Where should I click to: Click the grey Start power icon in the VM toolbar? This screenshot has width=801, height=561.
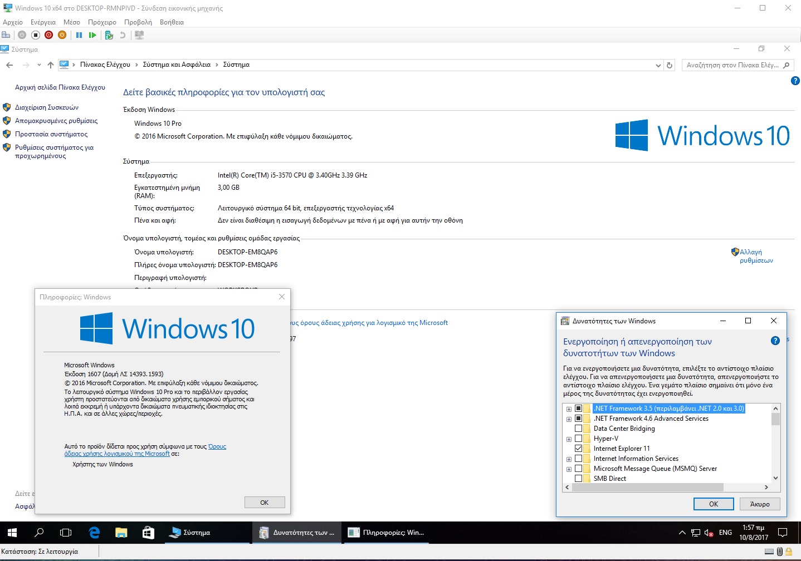[22, 35]
